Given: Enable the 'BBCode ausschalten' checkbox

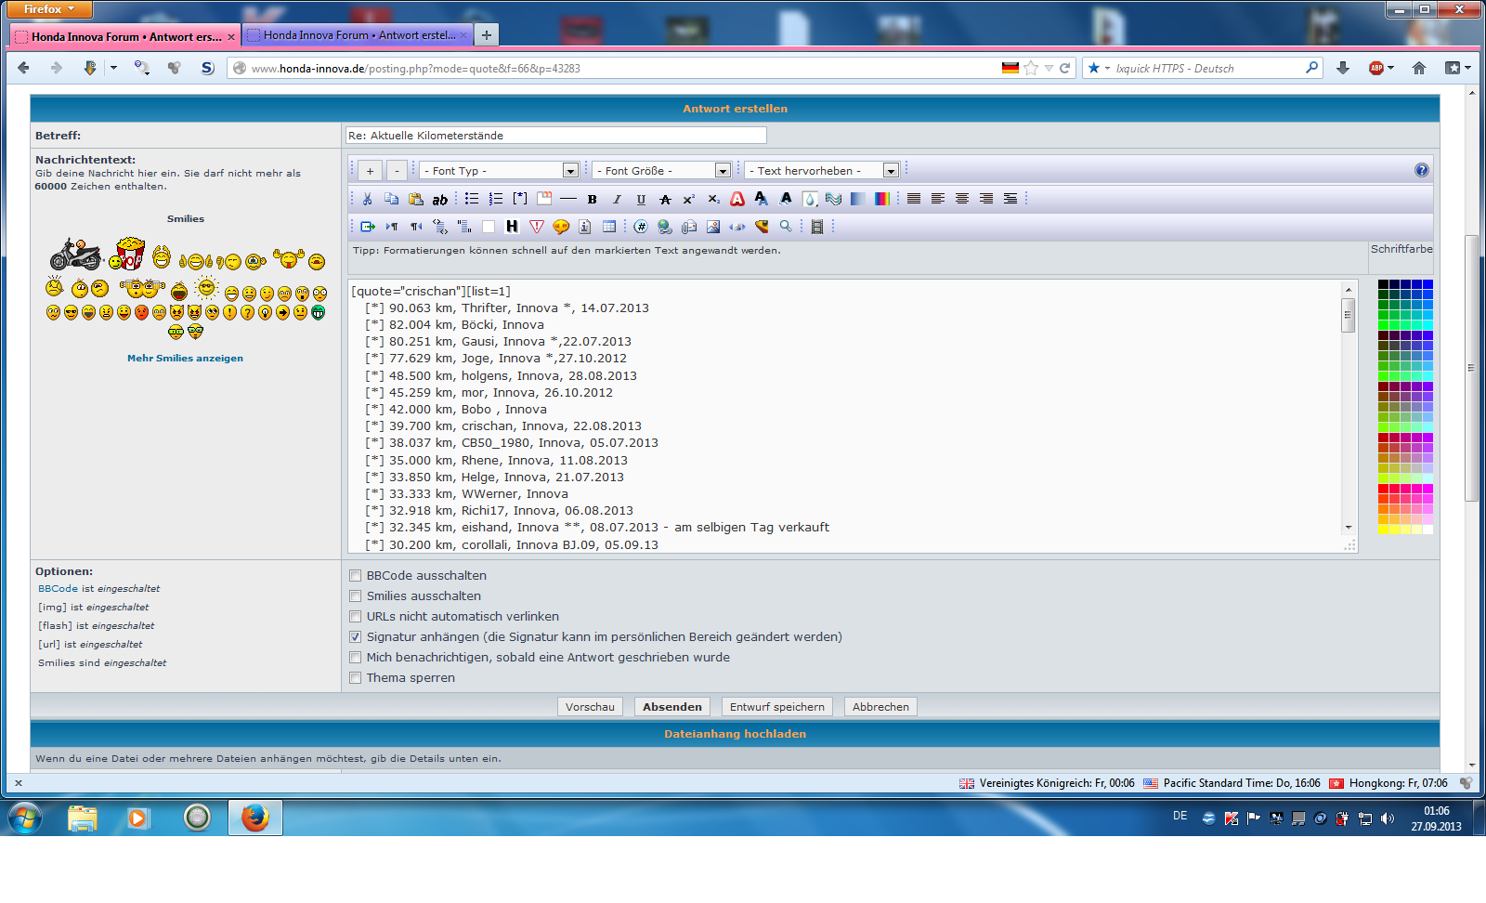Looking at the screenshot, I should pyautogui.click(x=355, y=576).
